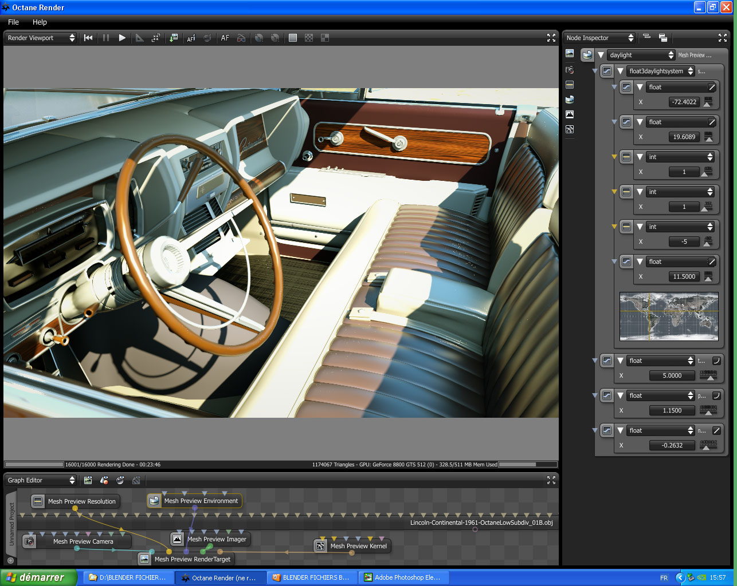Click the kernel icon in Node Inspector sidebar
The width and height of the screenshot is (737, 586).
pyautogui.click(x=570, y=129)
